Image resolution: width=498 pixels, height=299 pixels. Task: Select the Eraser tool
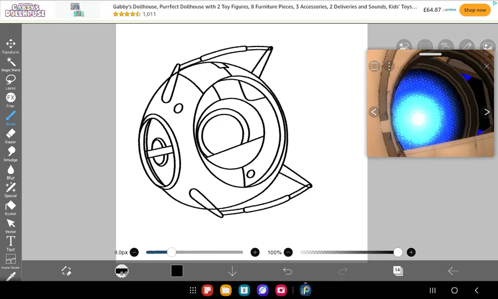click(x=11, y=136)
